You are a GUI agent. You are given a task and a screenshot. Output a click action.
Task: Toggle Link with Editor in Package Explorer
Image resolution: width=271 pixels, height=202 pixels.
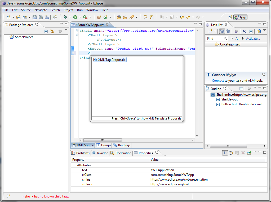pos(52,31)
